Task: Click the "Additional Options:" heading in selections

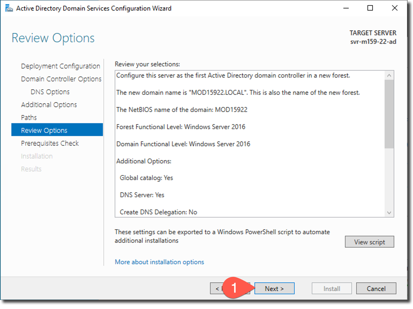Action: pyautogui.click(x=144, y=161)
